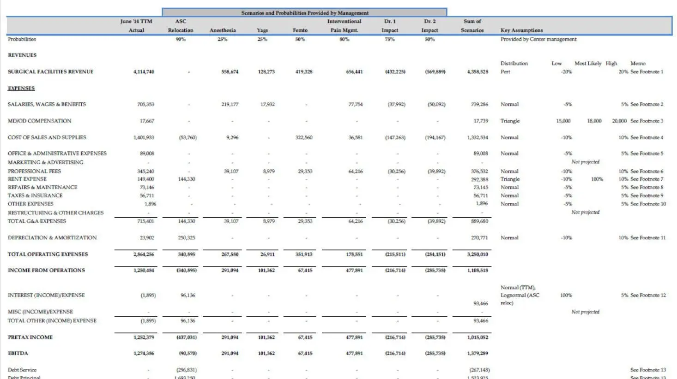Select the Total Operating Expenses row label
Screen dimensions: 677x379
tap(48, 255)
